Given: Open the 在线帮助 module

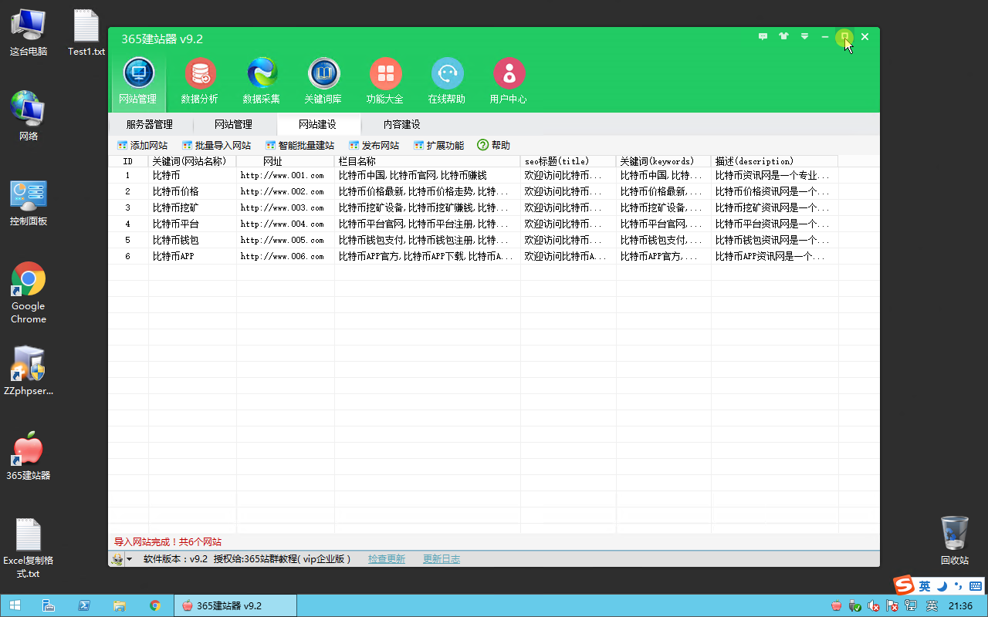Looking at the screenshot, I should click(447, 82).
